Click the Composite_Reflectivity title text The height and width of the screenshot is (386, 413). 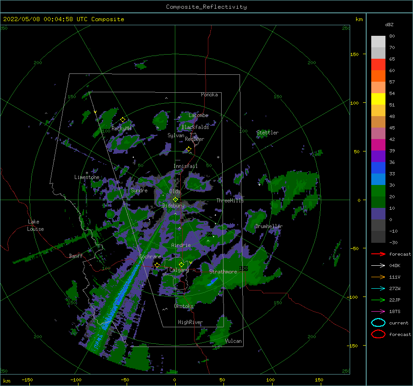coord(206,7)
